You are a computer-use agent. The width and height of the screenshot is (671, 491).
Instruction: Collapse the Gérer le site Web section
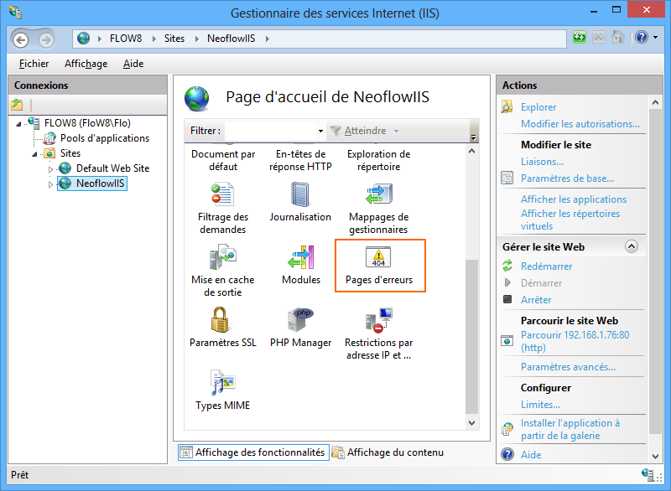coord(632,246)
